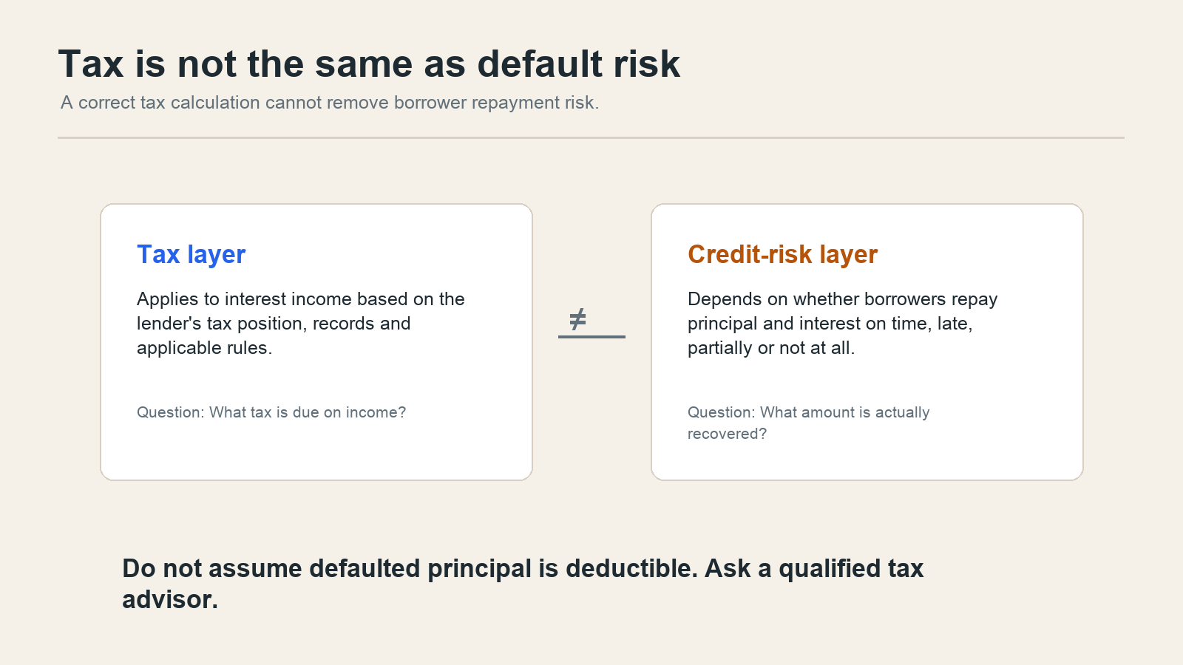Click the line beneath the not-equal sign
1183x665 pixels.
tap(591, 337)
